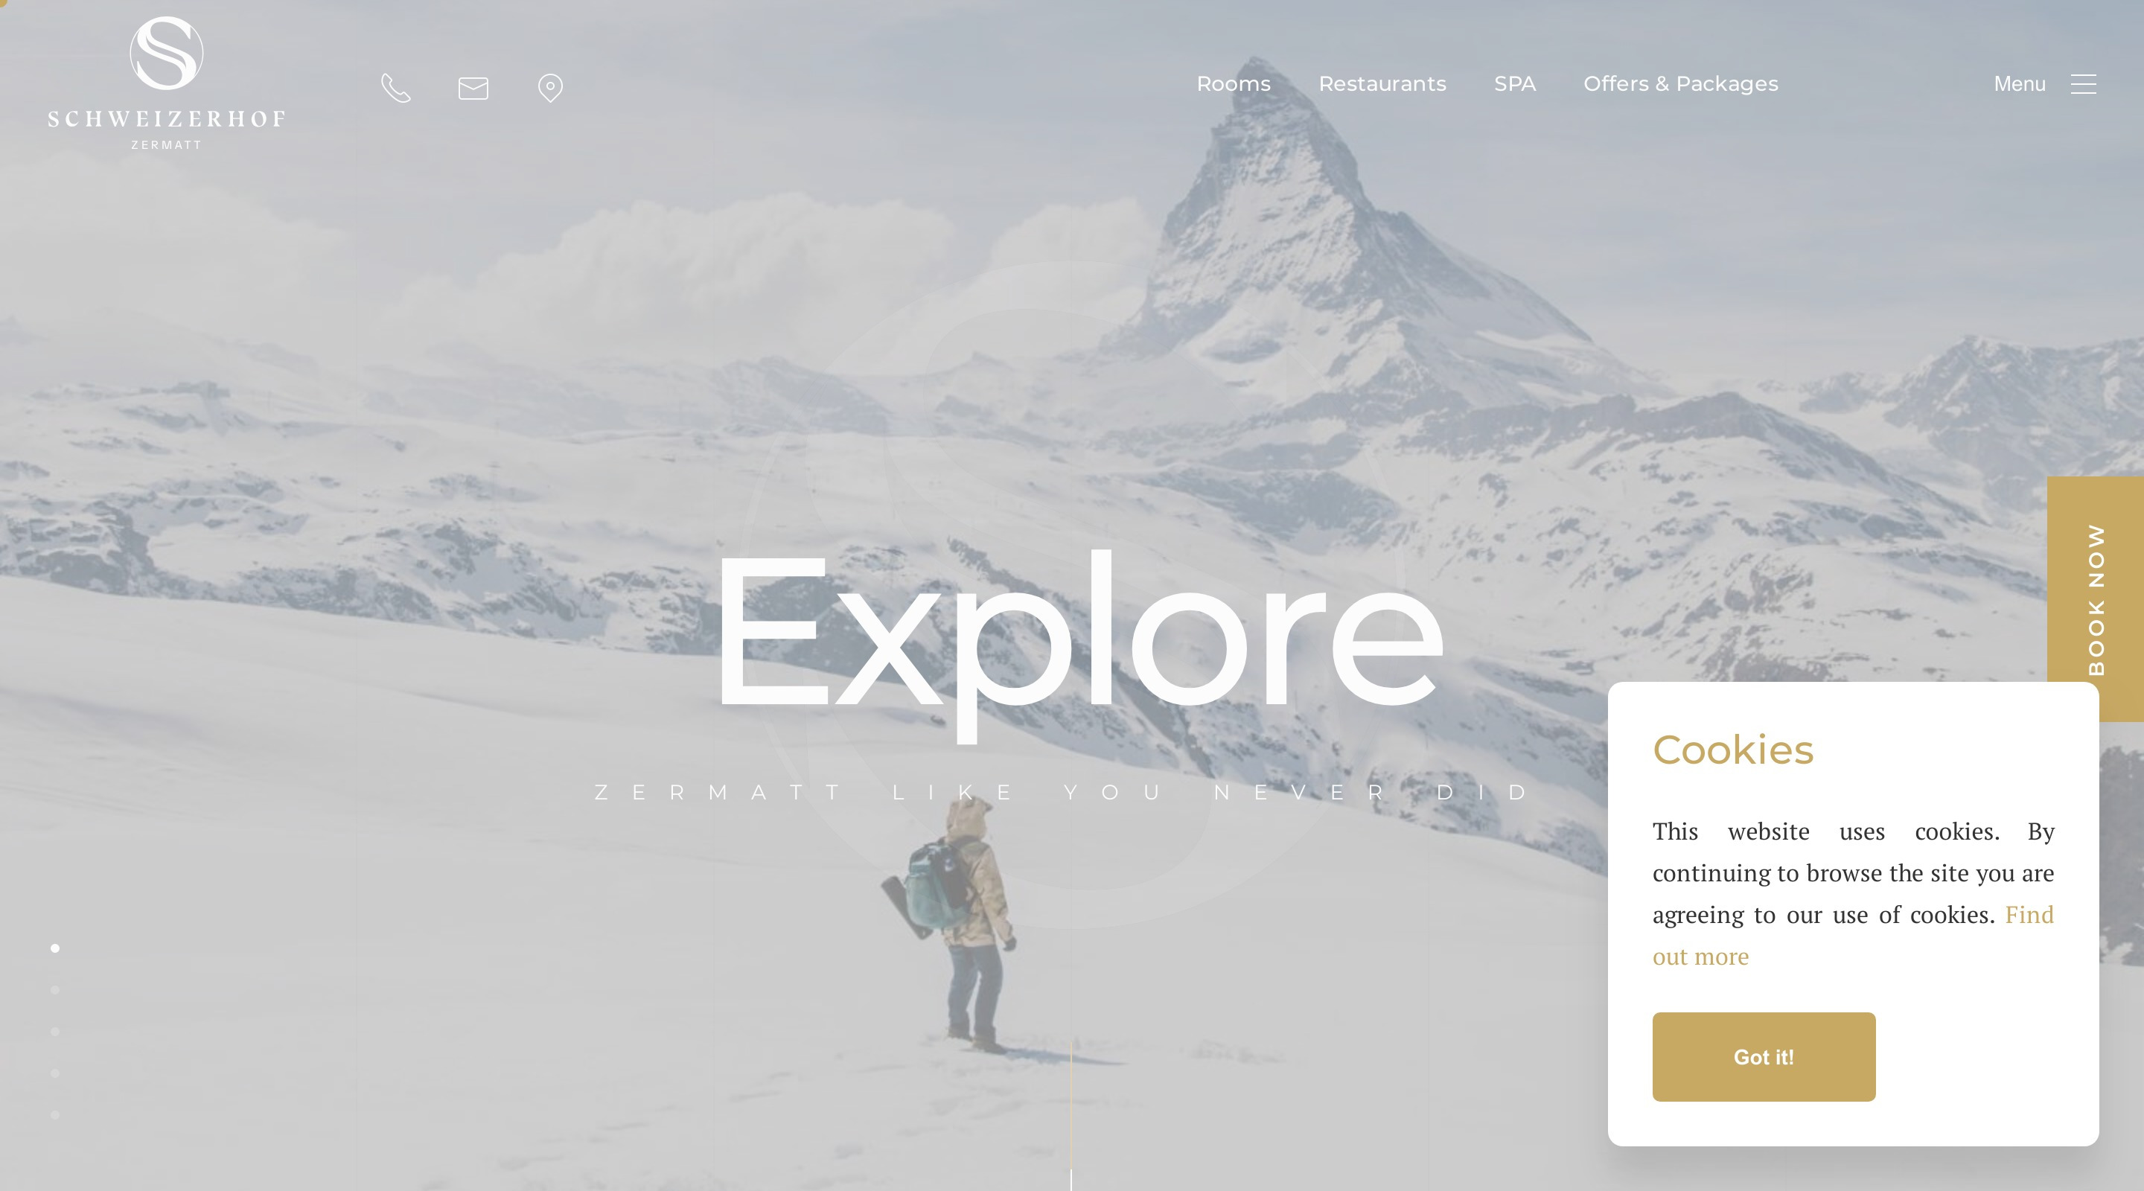Select the third slide indicator dot
The image size is (2144, 1191).
[x=55, y=1031]
